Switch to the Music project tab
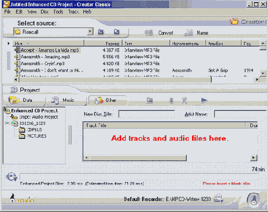 pos(66,100)
